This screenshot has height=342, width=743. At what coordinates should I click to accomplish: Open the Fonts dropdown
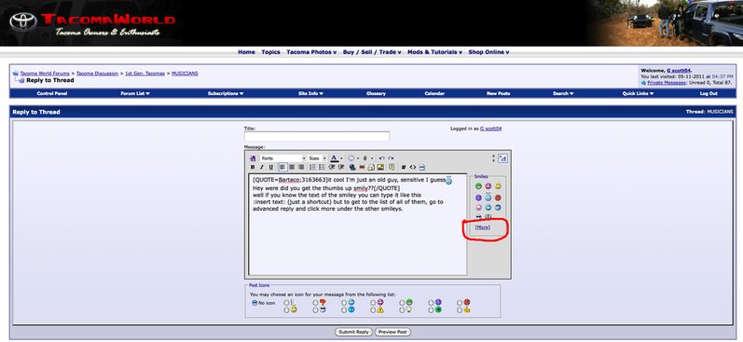click(282, 158)
